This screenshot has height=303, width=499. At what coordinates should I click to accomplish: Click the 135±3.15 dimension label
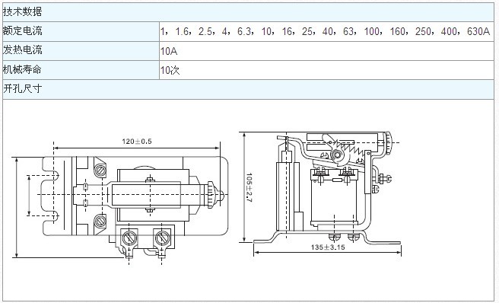coord(328,247)
